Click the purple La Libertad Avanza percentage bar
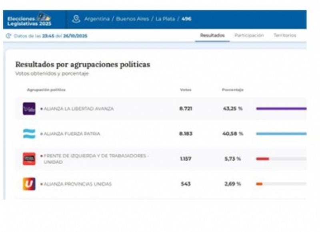This screenshot has width=320, height=232. 281,109
